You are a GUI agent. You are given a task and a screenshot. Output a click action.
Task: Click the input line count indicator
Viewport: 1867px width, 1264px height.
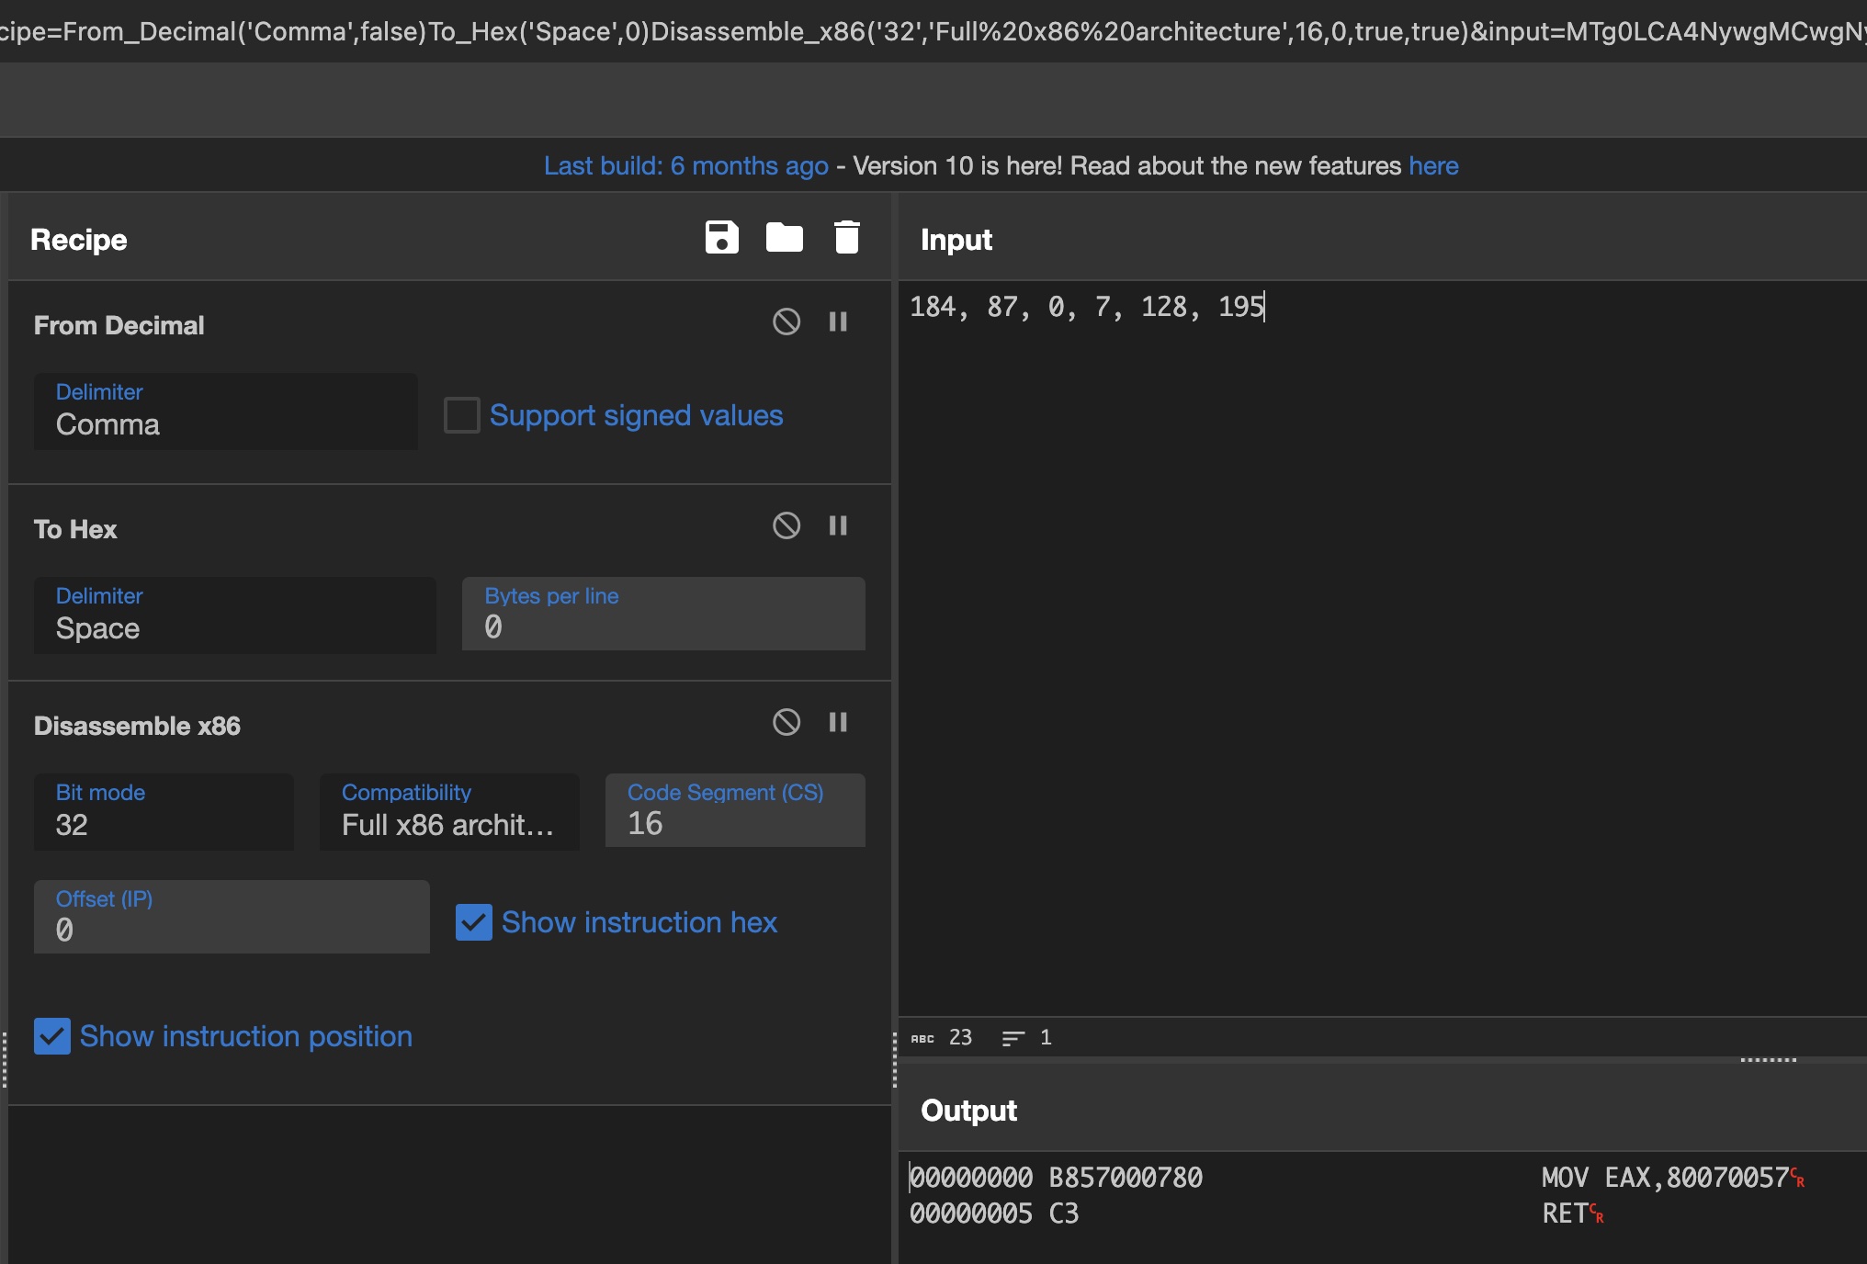(x=1026, y=1038)
